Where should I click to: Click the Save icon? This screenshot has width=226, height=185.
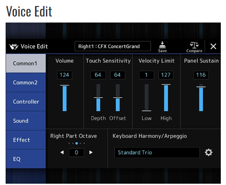coord(162,45)
